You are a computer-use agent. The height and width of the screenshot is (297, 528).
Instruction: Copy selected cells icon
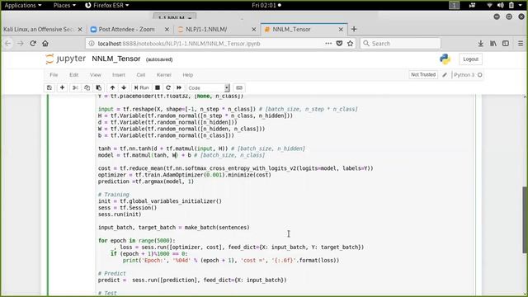click(87, 88)
